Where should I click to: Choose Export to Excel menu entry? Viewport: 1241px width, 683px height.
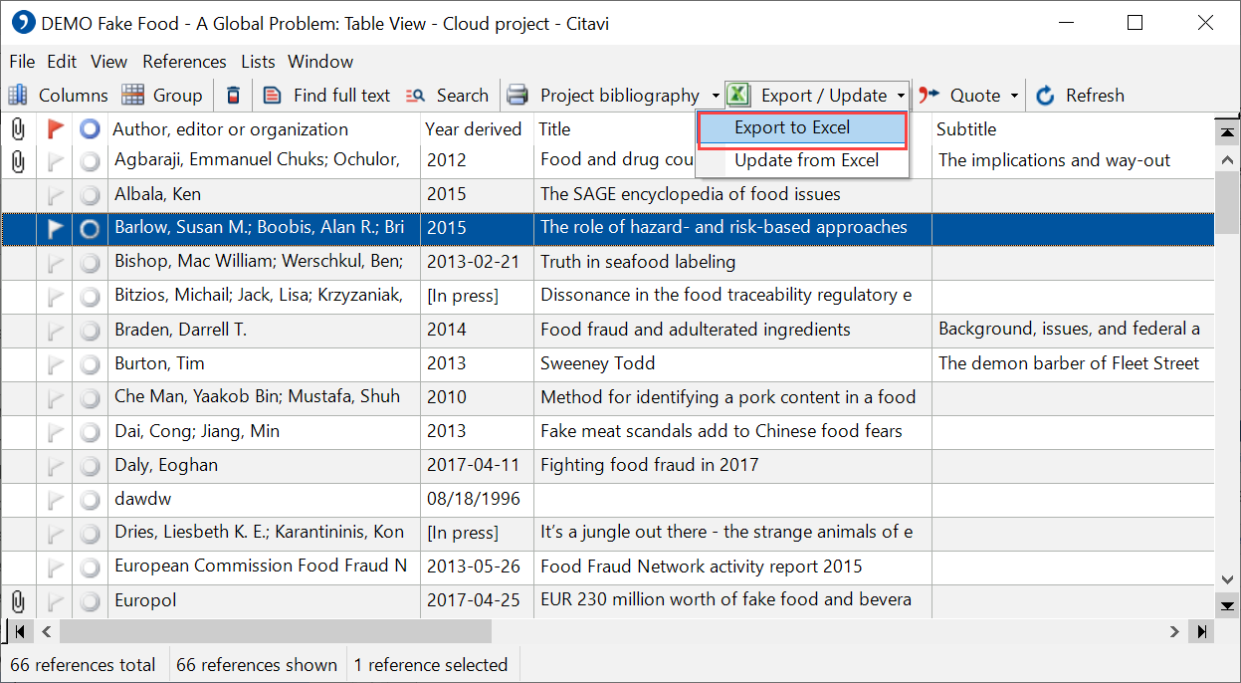tap(802, 127)
